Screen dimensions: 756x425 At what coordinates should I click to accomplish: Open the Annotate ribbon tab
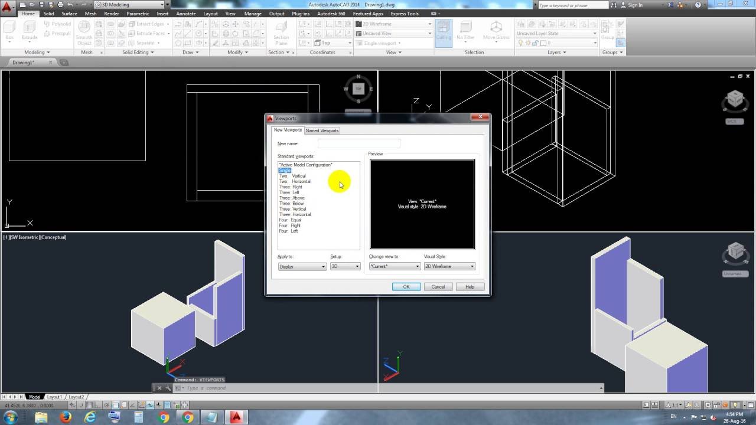pos(186,14)
